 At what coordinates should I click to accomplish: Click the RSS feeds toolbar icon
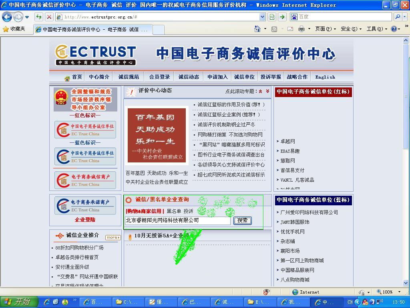[274, 29]
